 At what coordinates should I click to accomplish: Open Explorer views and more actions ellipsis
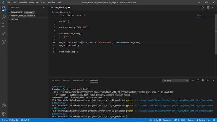(x=44, y=7)
